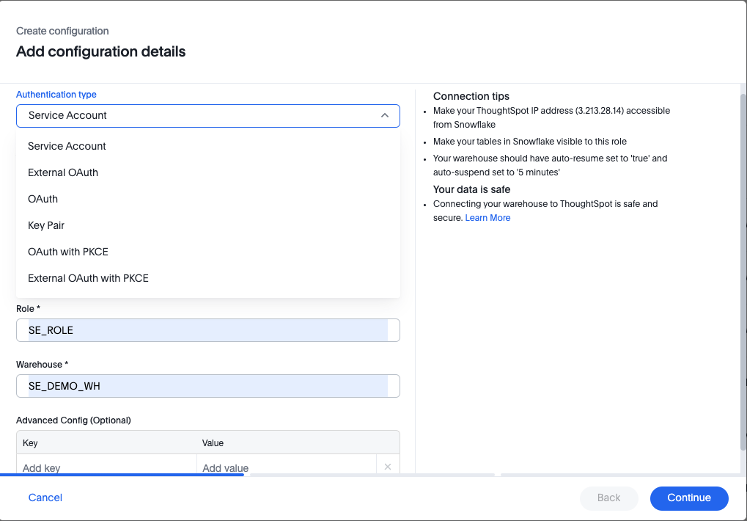Click the Continue button
The width and height of the screenshot is (747, 521).
pos(689,498)
